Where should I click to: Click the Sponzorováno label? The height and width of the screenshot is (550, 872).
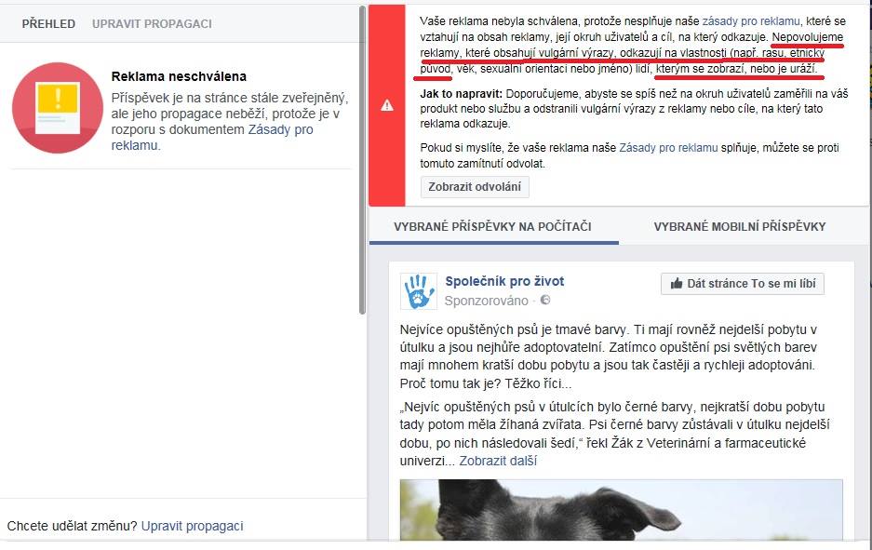[486, 301]
